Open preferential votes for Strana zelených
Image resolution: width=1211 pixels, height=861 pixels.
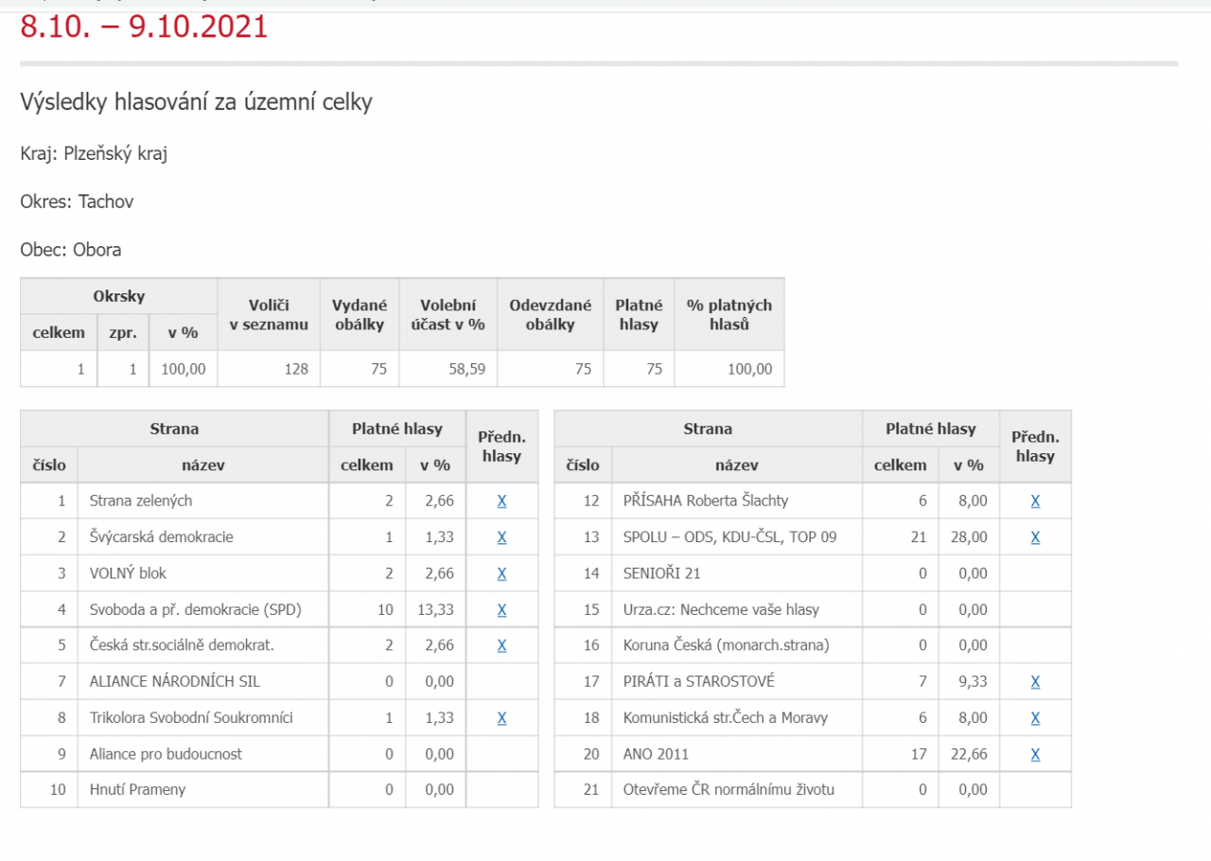point(501,501)
